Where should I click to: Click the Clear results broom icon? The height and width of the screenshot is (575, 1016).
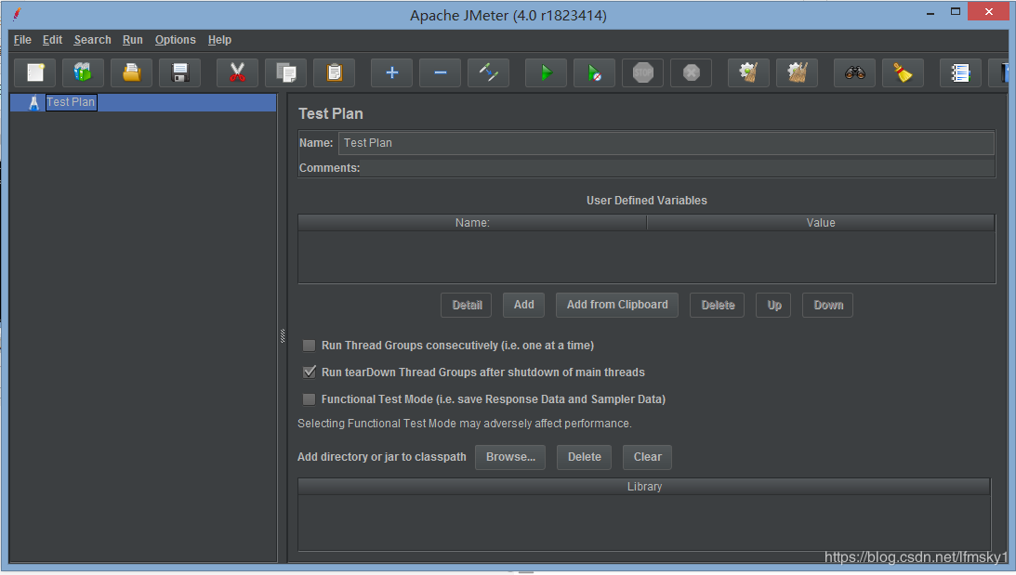(748, 72)
